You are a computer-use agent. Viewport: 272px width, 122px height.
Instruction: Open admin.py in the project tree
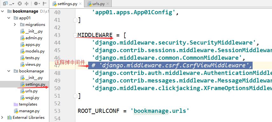click(34, 38)
